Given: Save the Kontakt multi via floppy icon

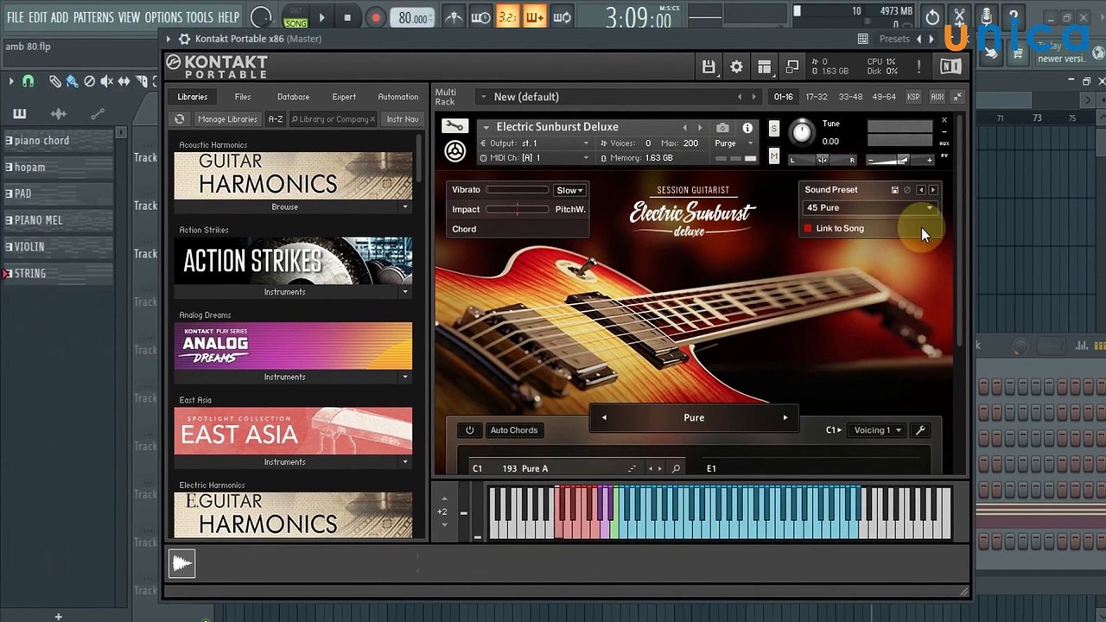Looking at the screenshot, I should pyautogui.click(x=709, y=67).
